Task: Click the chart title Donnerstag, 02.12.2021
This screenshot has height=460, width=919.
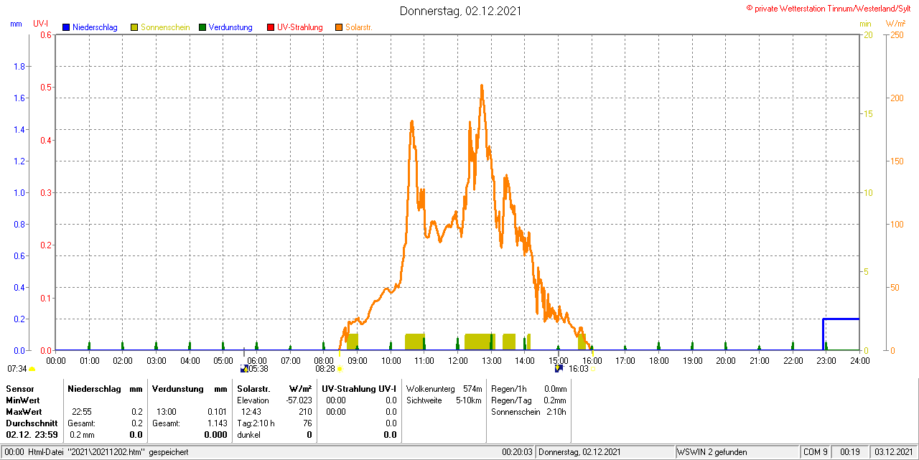Action: coord(461,11)
